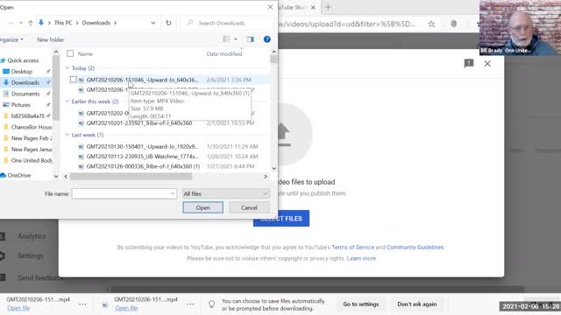The height and width of the screenshot is (315, 561).
Task: Click the lightbulb icon in download bar
Action: (x=212, y=304)
